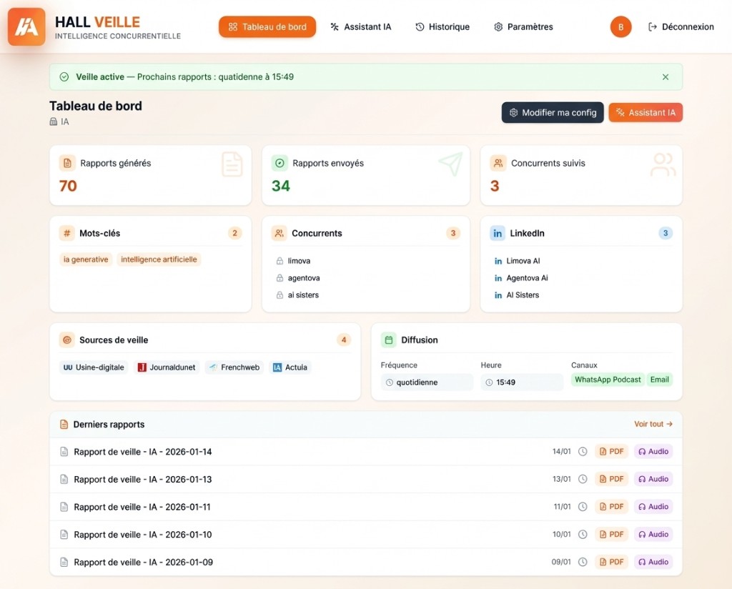Viewport: 732px width, 589px height.
Task: Click the clock icon on 11/01 row
Action: pos(583,506)
